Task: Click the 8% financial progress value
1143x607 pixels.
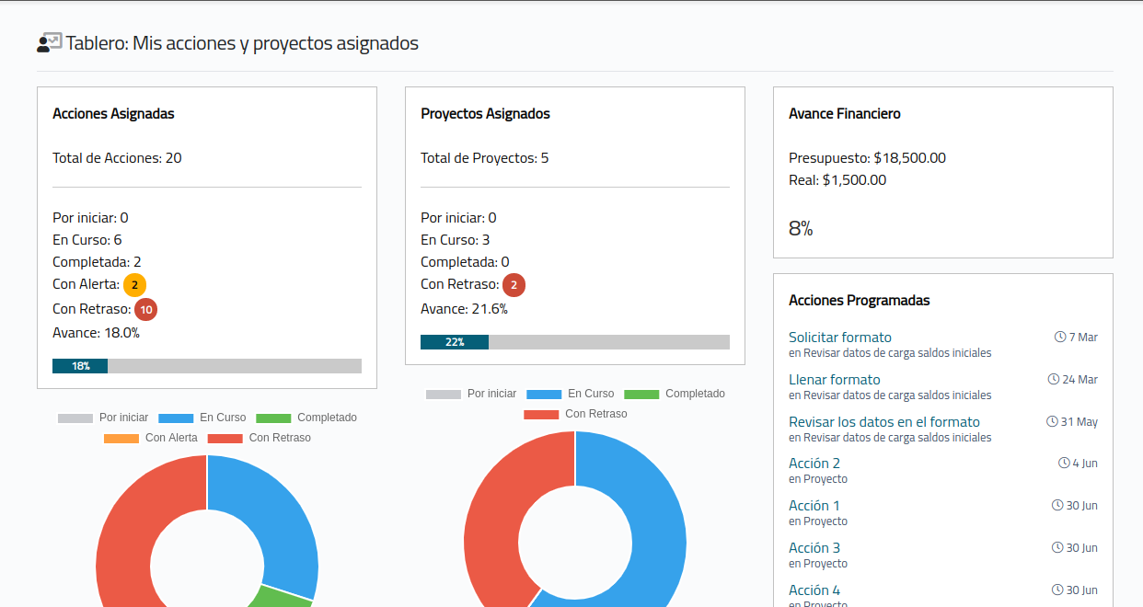Action: tap(801, 228)
